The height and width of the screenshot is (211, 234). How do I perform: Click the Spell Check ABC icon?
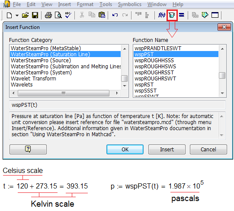(68, 15)
